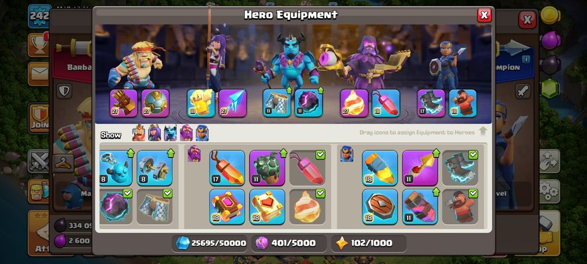Filter equipment by Barbarian King
This screenshot has height=264, width=587.
[139, 133]
